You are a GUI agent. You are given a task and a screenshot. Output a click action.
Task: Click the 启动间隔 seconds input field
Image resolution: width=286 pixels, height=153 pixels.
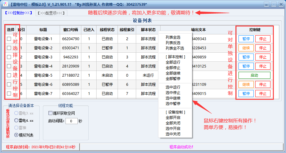click(72, 121)
